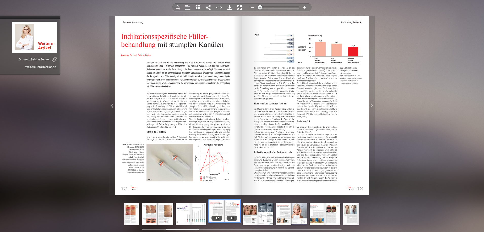This screenshot has height=232, width=484.
Task: Click heading Patientenfall
Action: (303, 122)
